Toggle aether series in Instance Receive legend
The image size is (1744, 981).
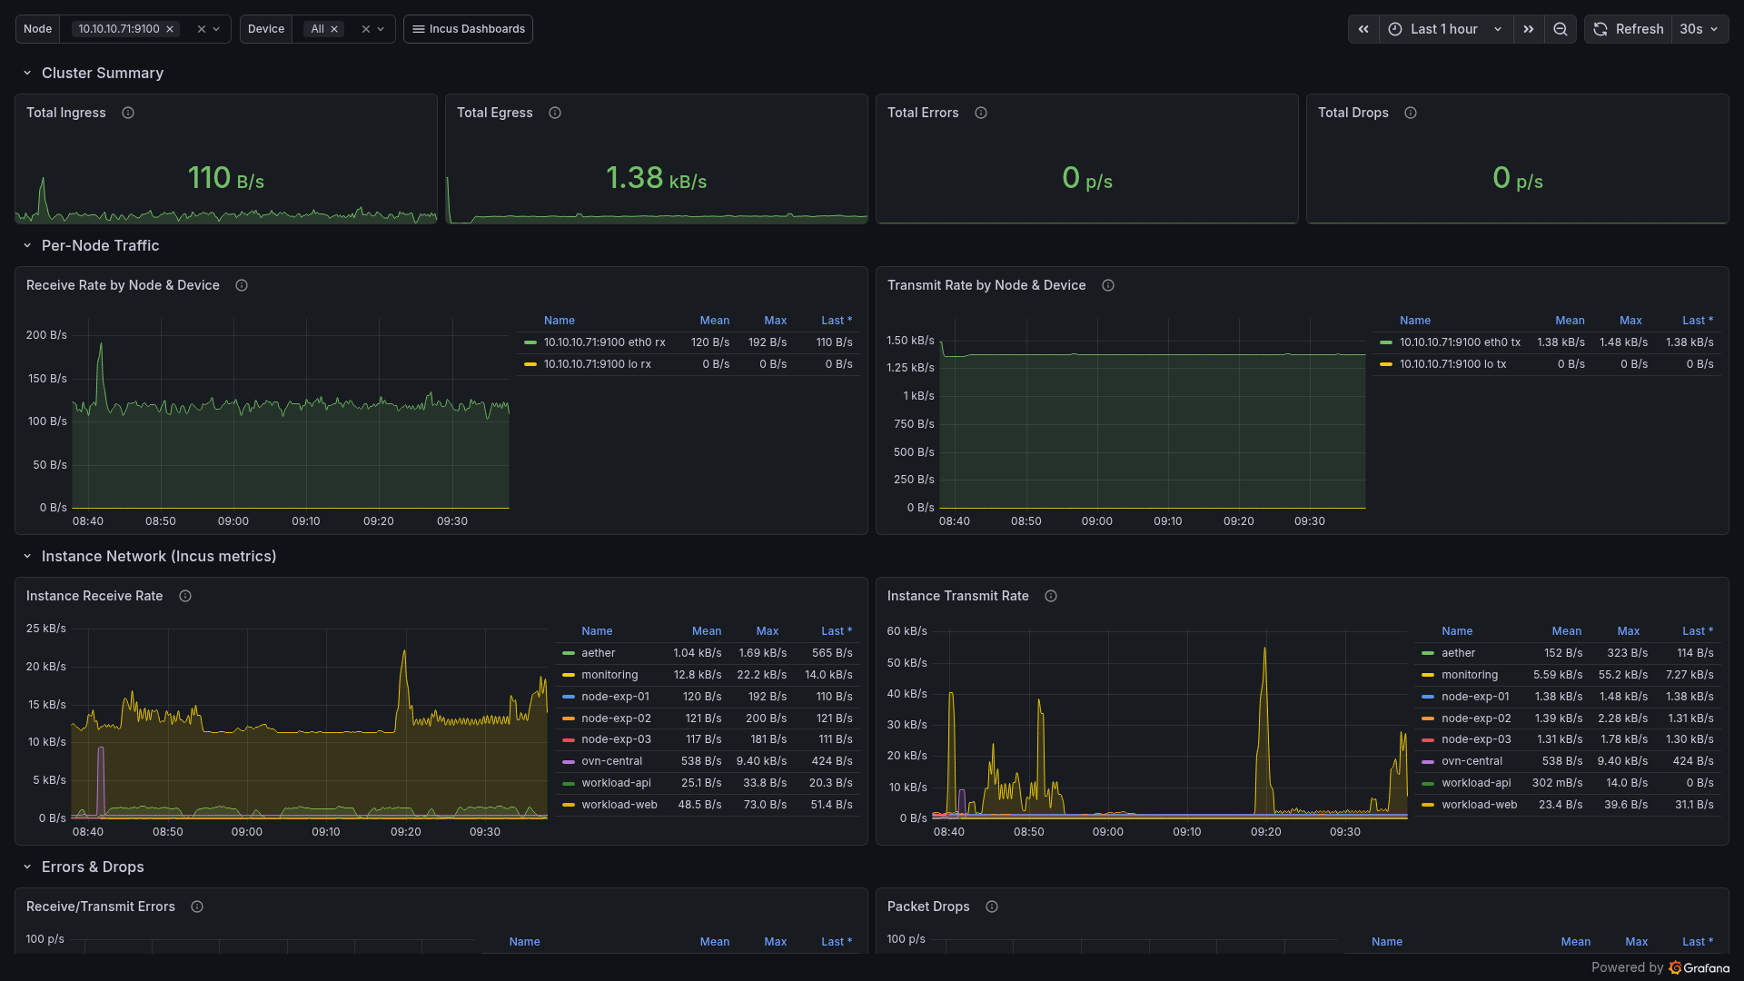click(598, 653)
